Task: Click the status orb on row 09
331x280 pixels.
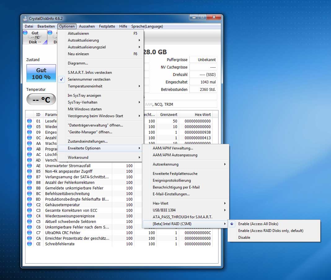Action: click(29, 132)
